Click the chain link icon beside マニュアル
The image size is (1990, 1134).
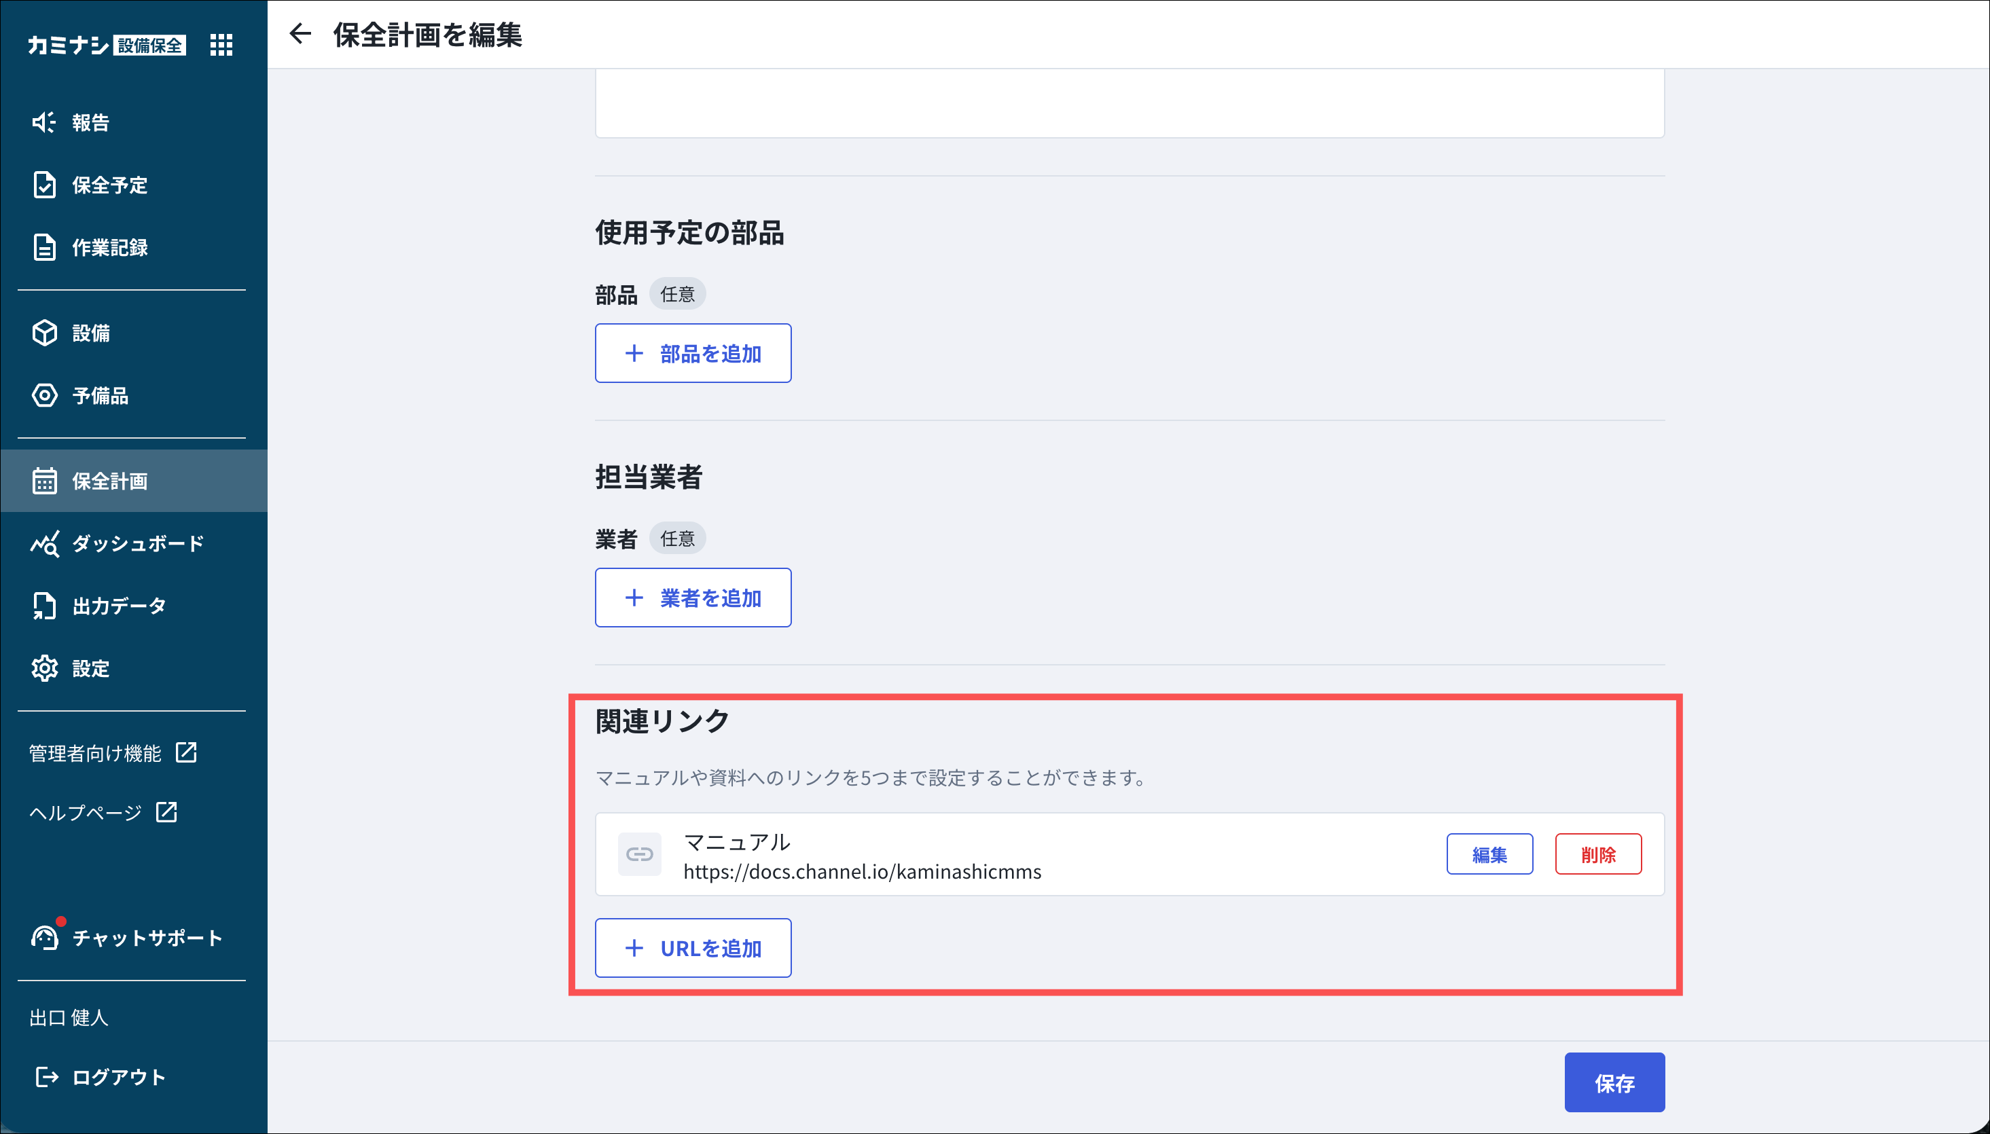[x=639, y=854]
